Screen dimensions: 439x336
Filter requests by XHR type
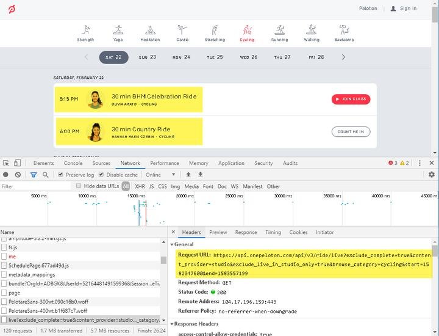tap(140, 186)
